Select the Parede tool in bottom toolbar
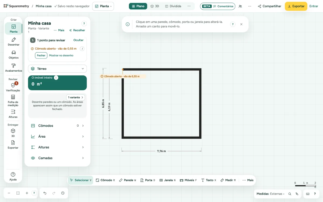This screenshot has width=323, height=202. [127, 180]
